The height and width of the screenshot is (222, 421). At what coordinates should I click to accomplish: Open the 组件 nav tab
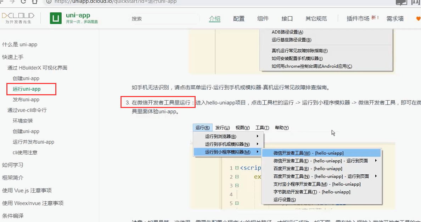(263, 19)
